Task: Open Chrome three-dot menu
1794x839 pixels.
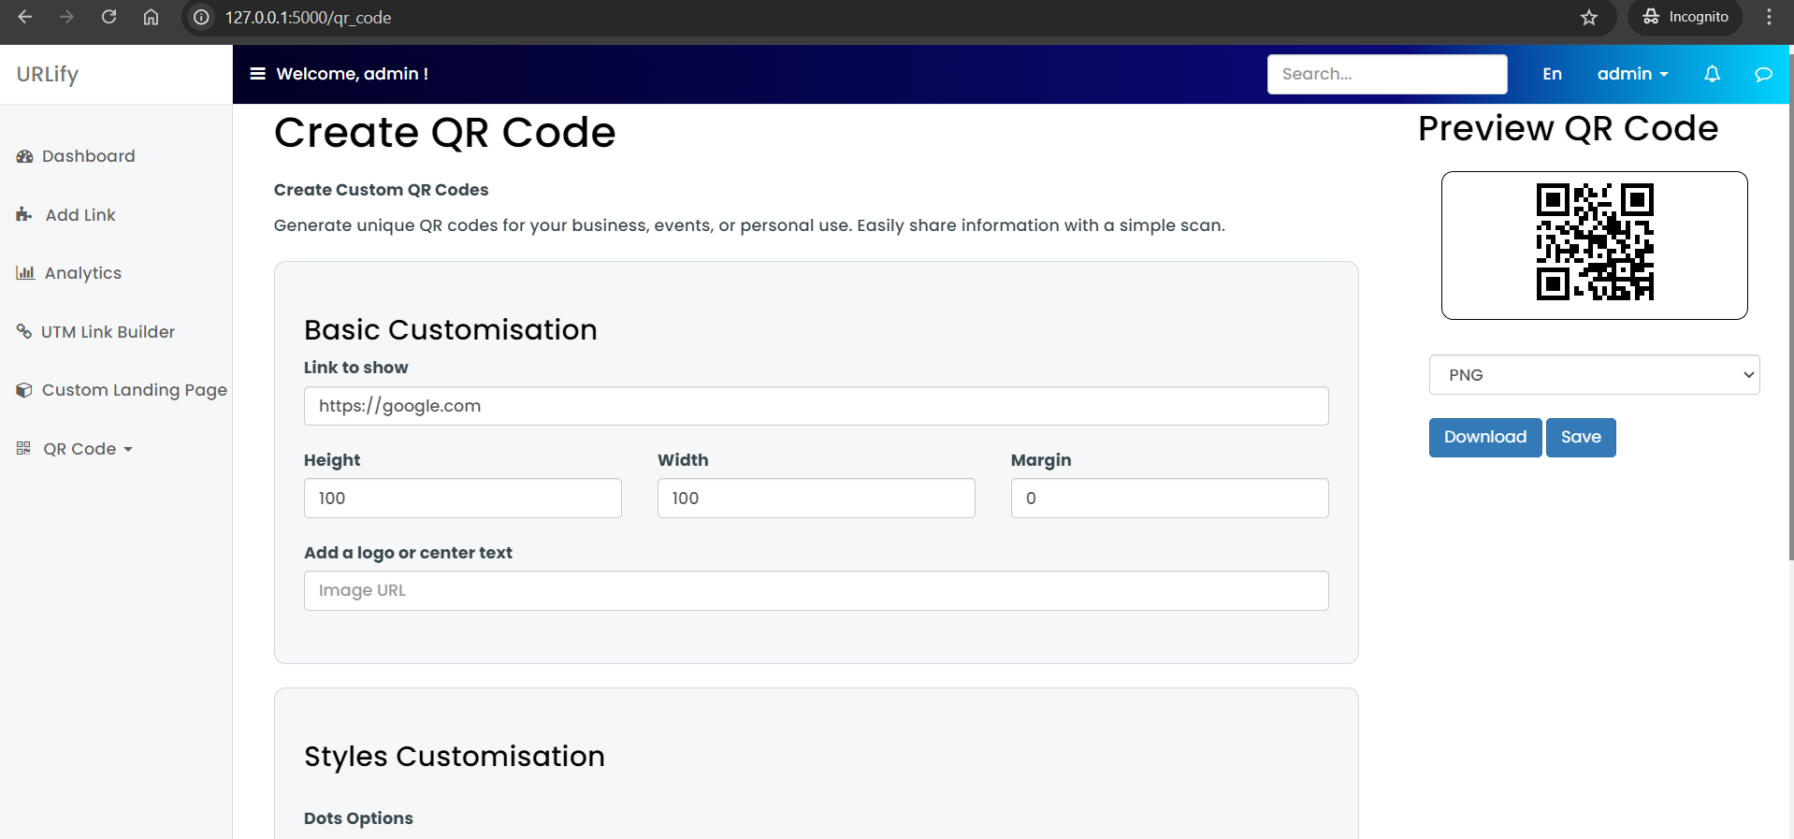Action: (x=1769, y=17)
